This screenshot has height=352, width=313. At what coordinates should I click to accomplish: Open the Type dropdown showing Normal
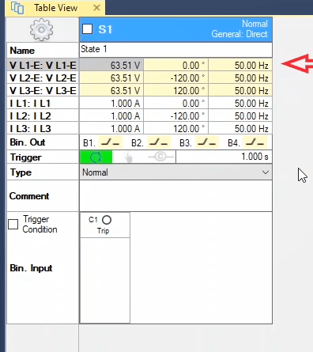click(x=175, y=172)
